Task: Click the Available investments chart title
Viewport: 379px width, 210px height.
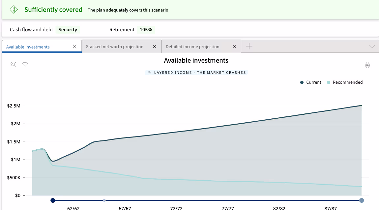Action: [x=196, y=60]
